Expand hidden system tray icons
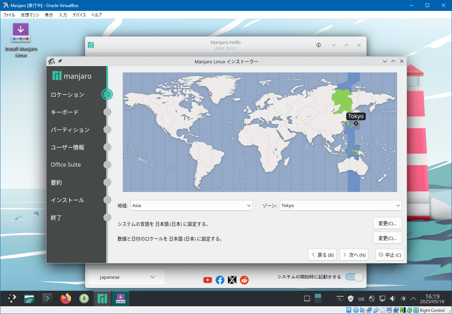The image size is (452, 314). 414,299
